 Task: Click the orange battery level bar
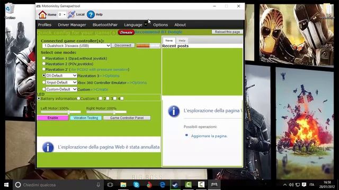(x=148, y=46)
